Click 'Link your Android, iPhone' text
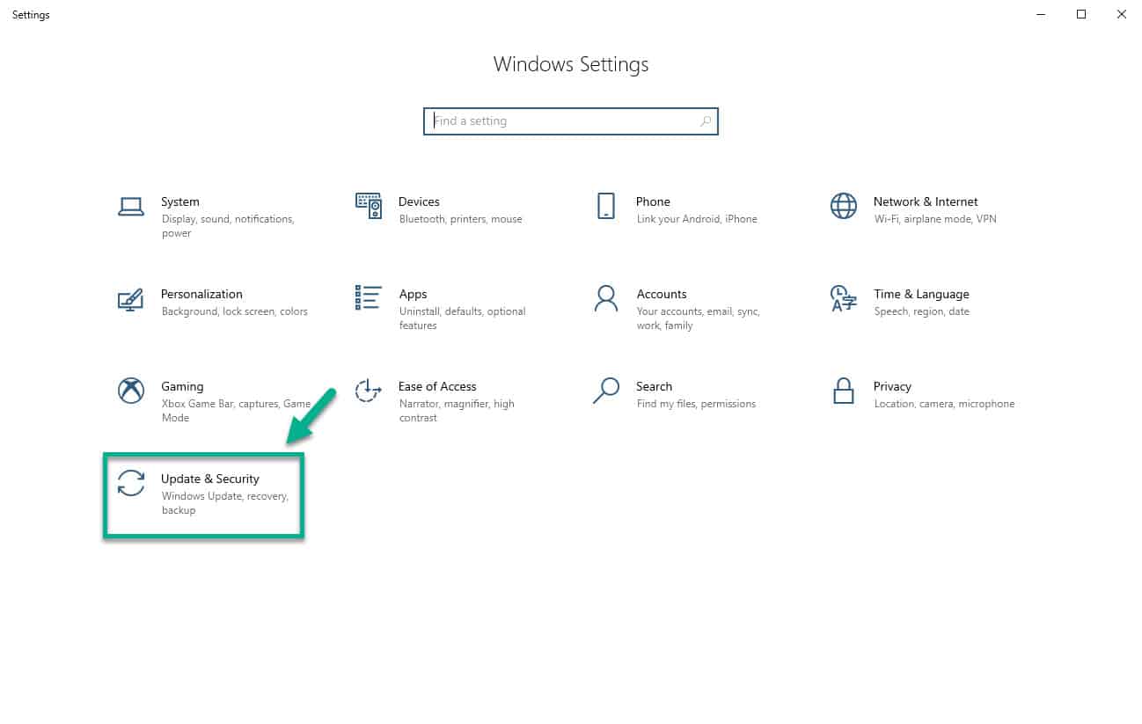The image size is (1142, 724). coord(697,219)
